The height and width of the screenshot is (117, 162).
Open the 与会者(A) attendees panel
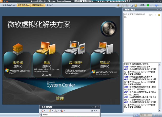[9, 5]
